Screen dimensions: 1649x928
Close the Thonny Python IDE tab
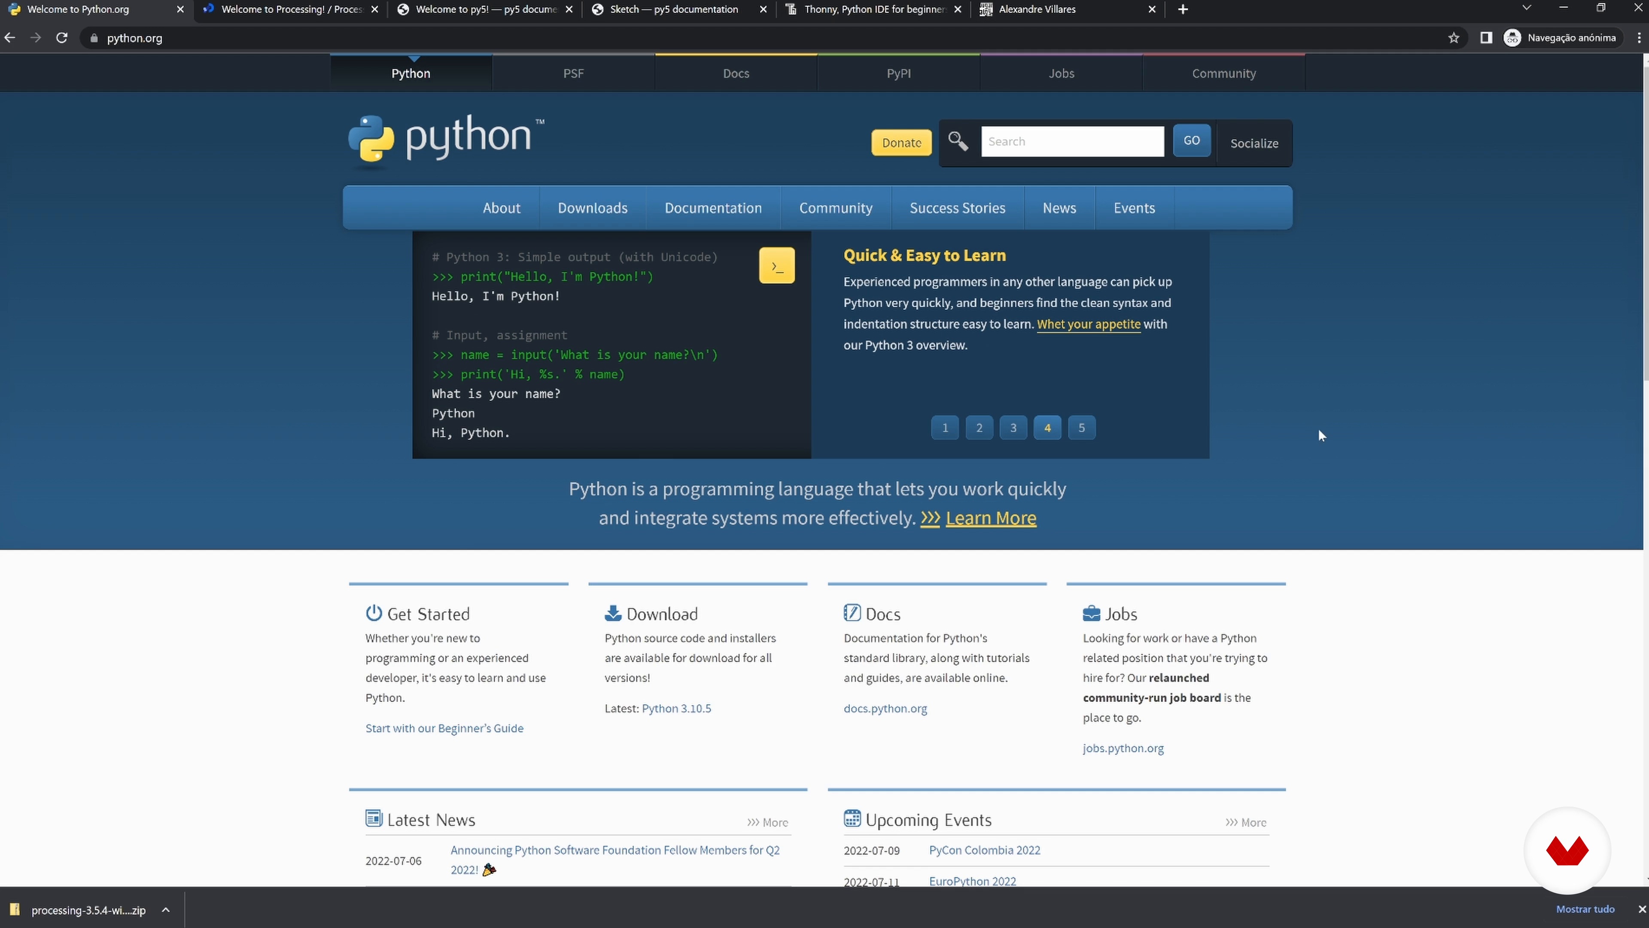click(958, 9)
